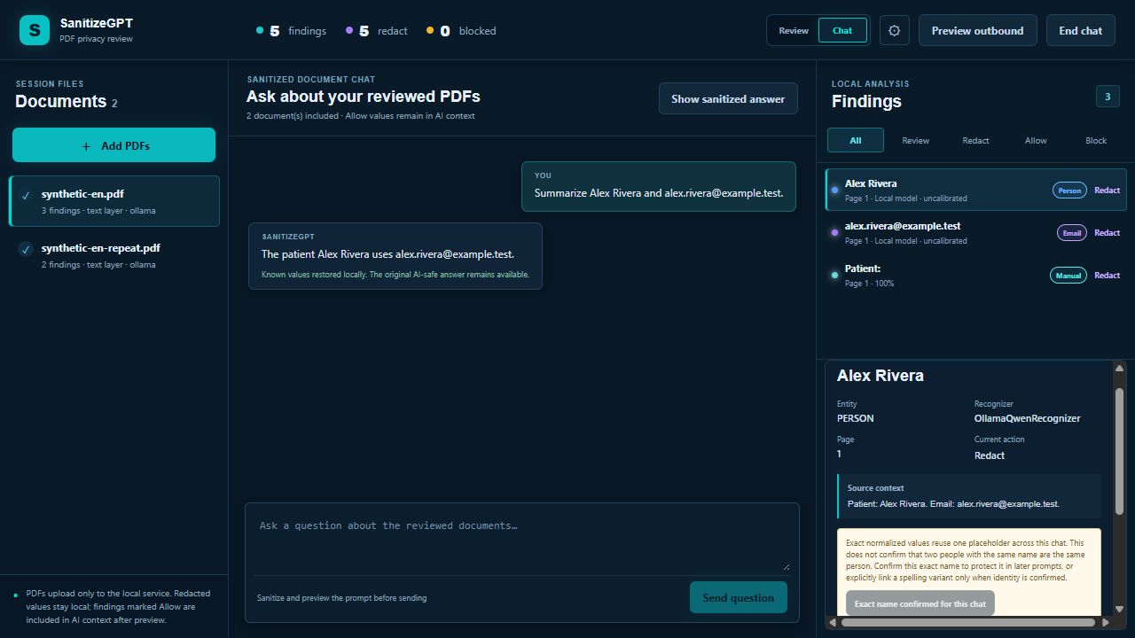Click the Manual tag on Patient: finding
Image resolution: width=1135 pixels, height=638 pixels.
tap(1068, 276)
